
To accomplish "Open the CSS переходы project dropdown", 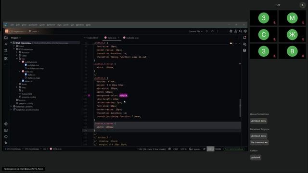I will 15,31.
